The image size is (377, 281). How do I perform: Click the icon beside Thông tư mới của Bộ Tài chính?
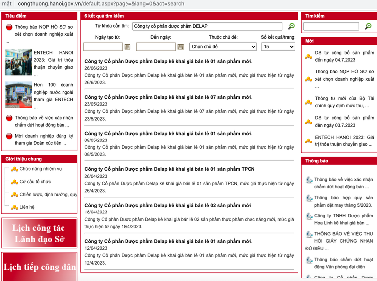308,102
